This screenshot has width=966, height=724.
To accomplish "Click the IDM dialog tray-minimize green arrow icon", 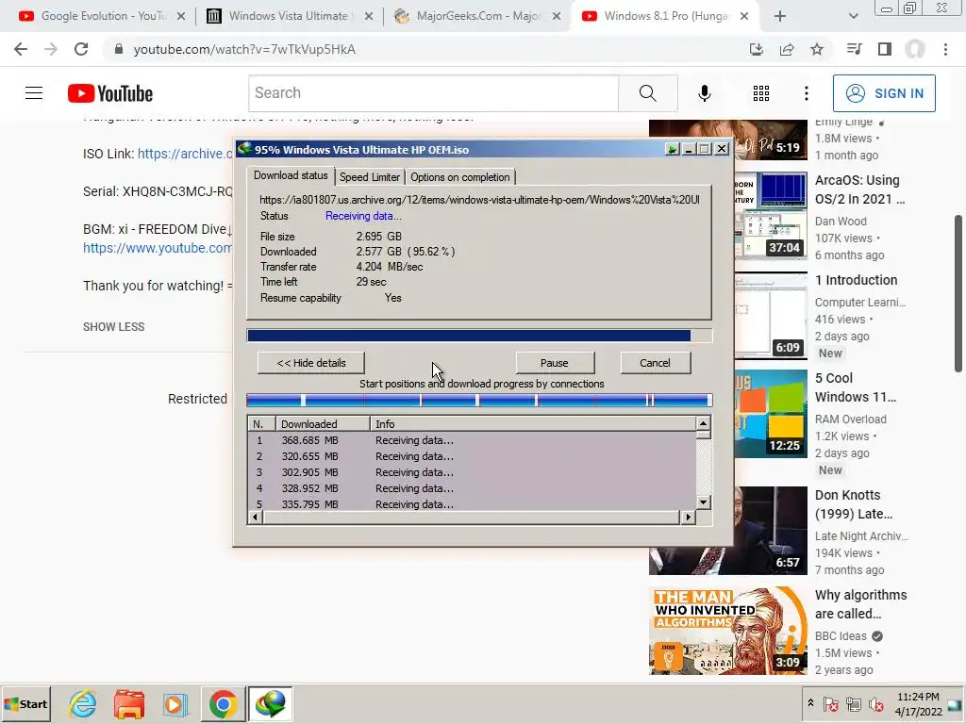I will [672, 149].
